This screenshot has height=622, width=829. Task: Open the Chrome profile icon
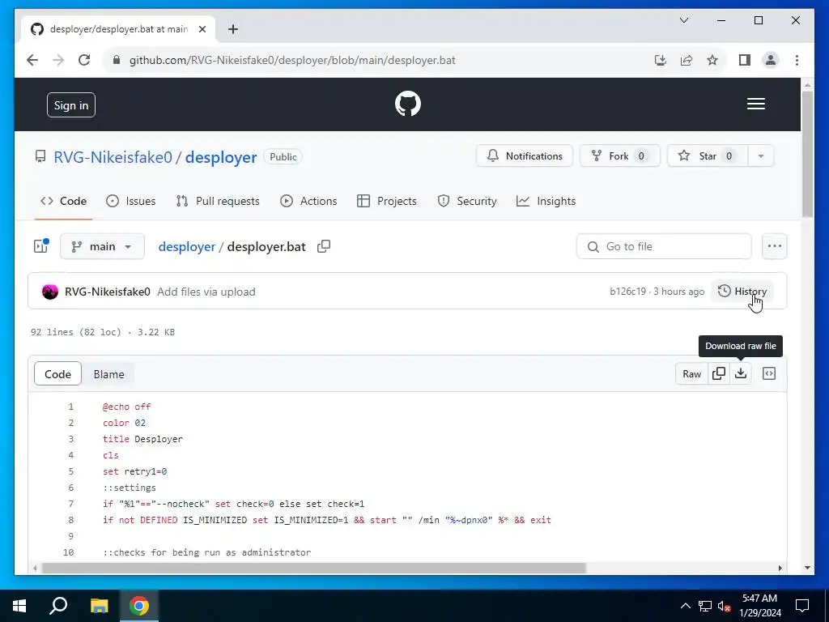coord(771,60)
